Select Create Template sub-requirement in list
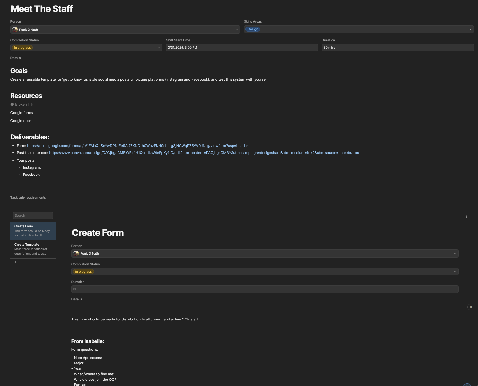 (x=33, y=249)
